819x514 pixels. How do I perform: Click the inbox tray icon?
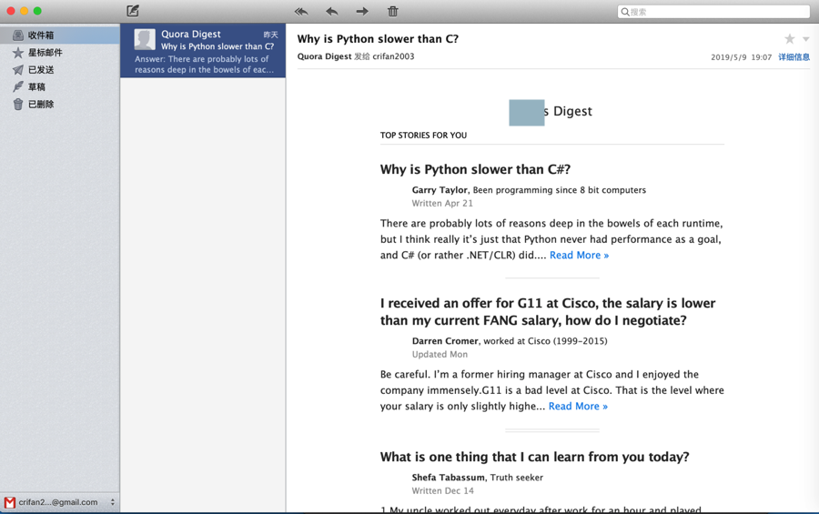[x=18, y=35]
